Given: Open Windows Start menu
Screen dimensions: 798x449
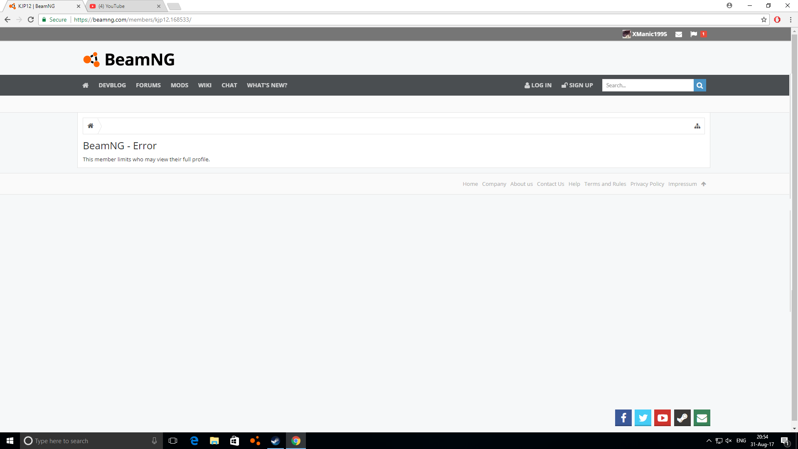Looking at the screenshot, I should click(x=10, y=441).
